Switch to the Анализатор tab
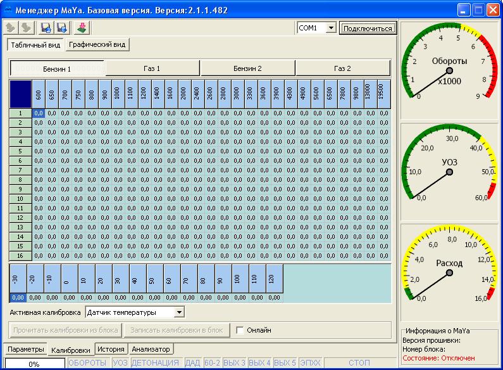Image resolution: width=503 pixels, height=370 pixels. point(151,349)
